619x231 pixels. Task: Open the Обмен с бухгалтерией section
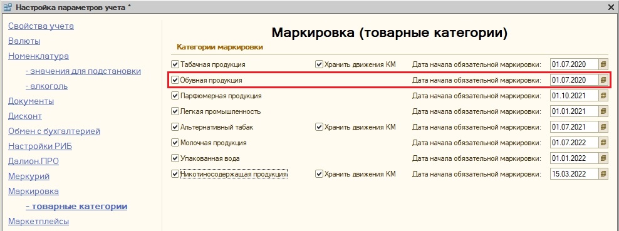pyautogui.click(x=54, y=131)
